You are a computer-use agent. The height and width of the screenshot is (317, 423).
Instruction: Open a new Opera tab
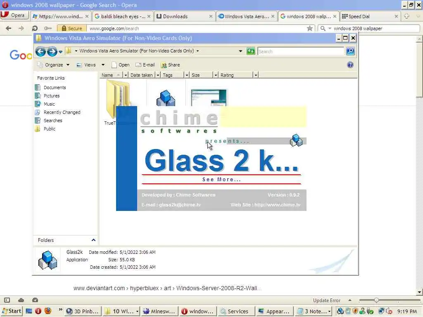pos(406,16)
